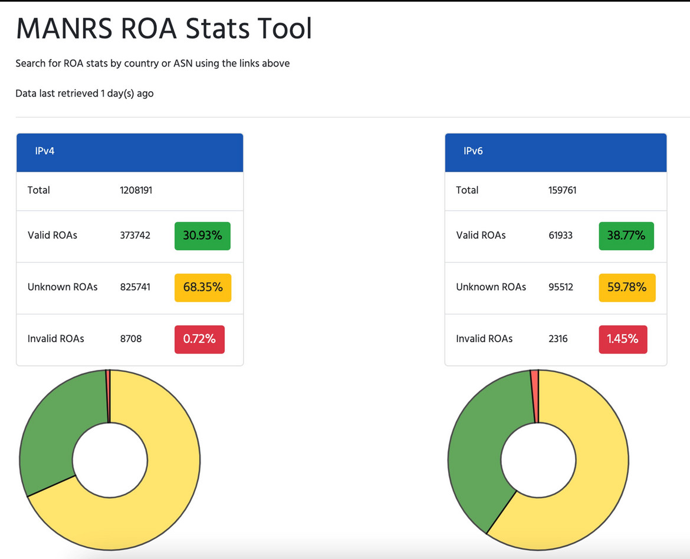Click 'Data last retrieved 1 day(s) ago'
The image size is (690, 559).
pyautogui.click(x=84, y=93)
